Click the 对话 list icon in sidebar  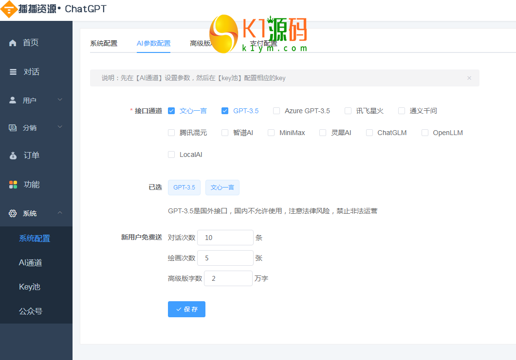point(13,72)
